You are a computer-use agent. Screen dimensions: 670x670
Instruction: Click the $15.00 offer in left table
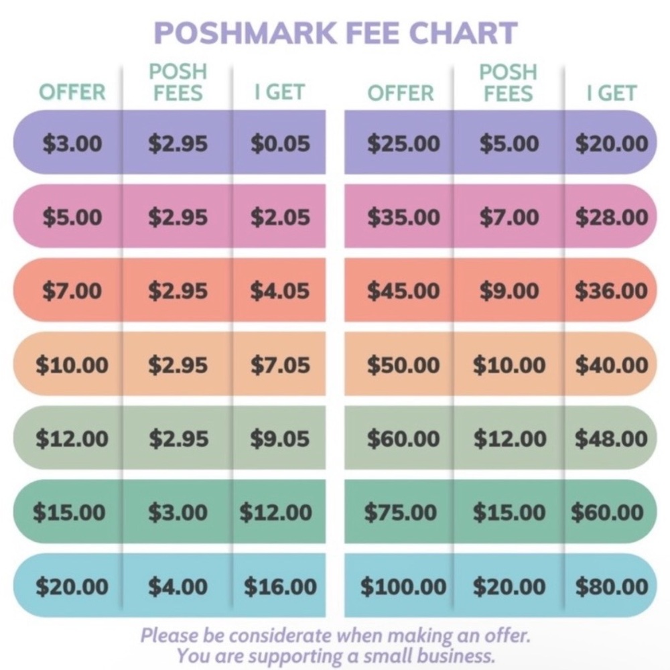(x=69, y=513)
